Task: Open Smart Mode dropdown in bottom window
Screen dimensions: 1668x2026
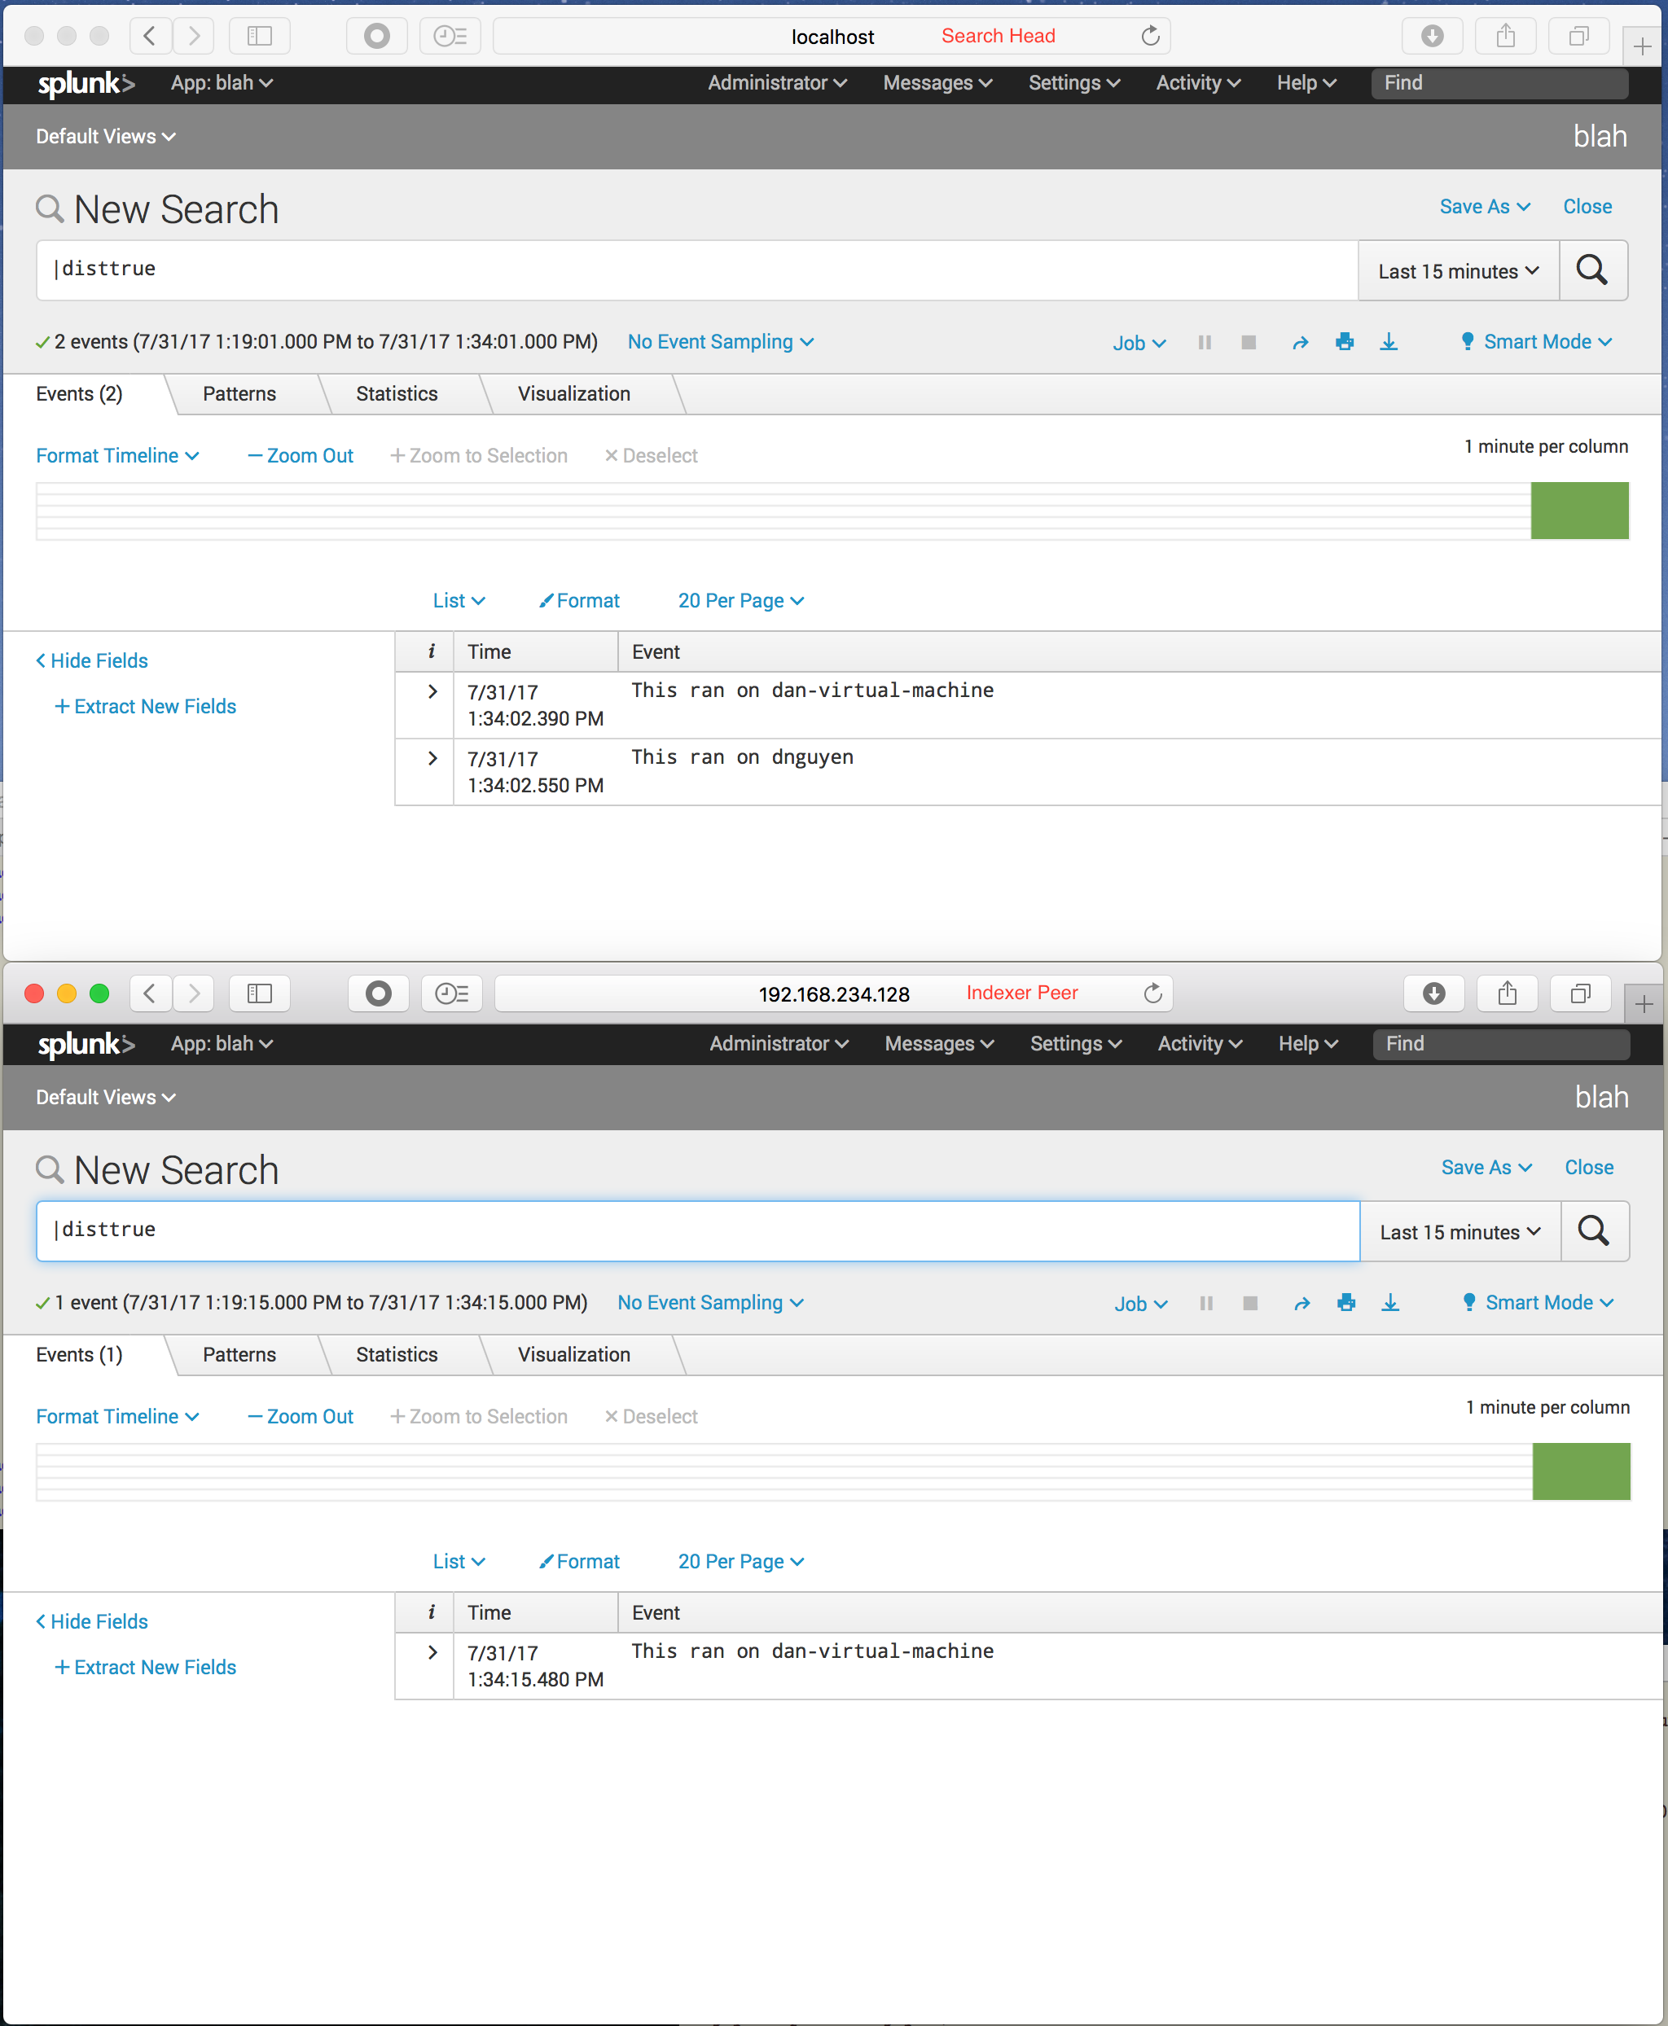Action: (x=1538, y=1303)
